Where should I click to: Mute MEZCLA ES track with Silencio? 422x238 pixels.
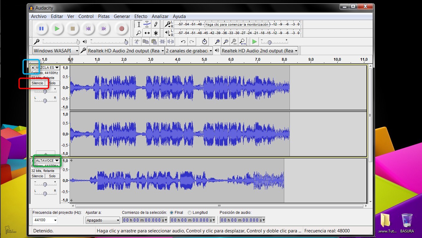(38, 83)
